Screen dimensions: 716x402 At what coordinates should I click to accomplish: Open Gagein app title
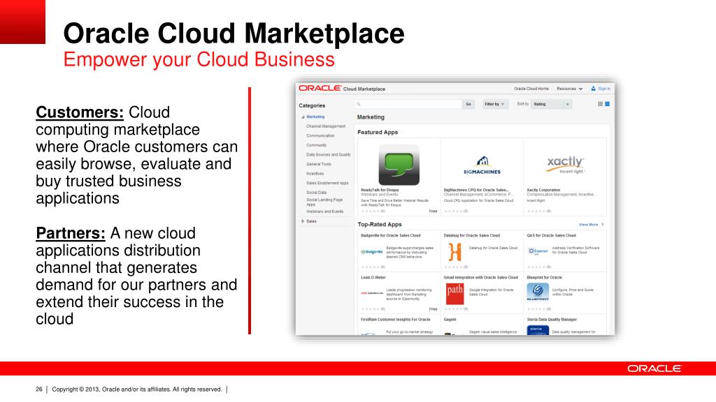coord(450,319)
